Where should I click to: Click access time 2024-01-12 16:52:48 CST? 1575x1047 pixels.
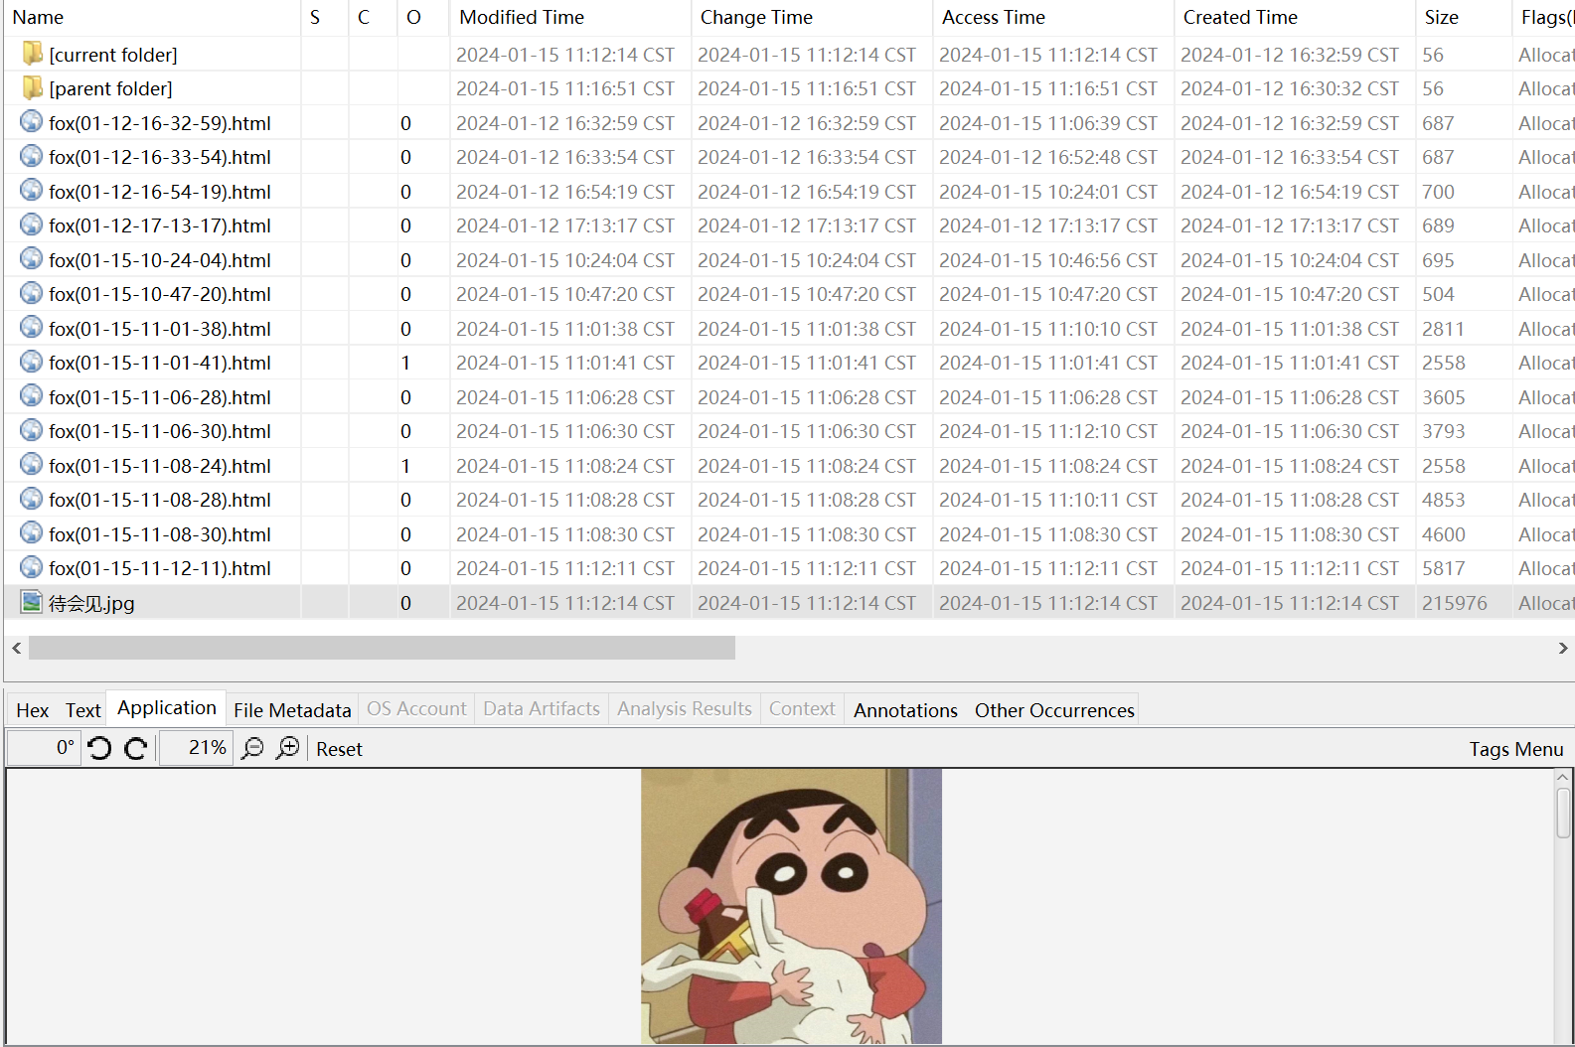(1048, 157)
